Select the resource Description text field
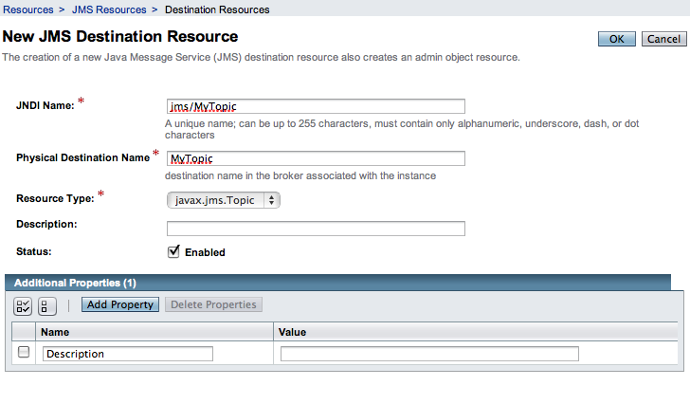The width and height of the screenshot is (690, 404). point(316,228)
